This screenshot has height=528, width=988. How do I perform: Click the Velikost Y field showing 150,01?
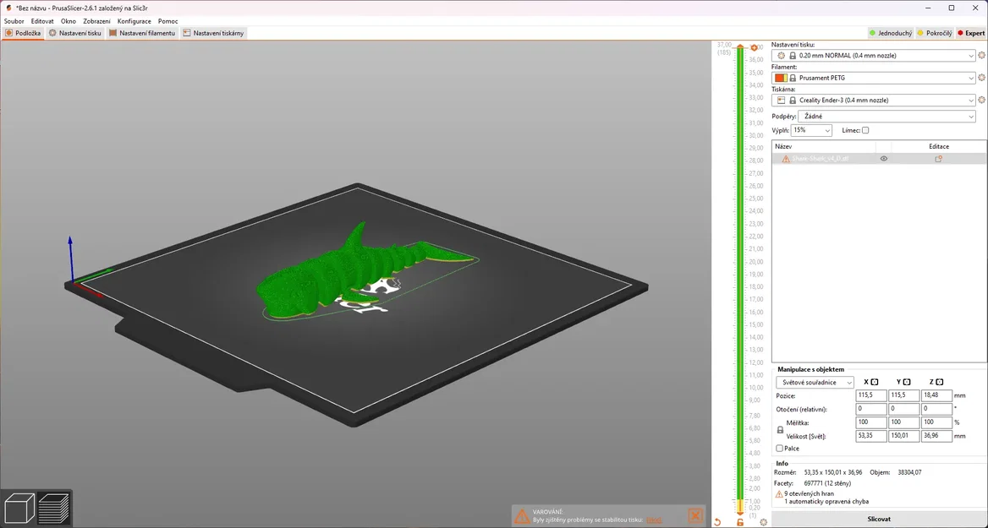tap(903, 436)
